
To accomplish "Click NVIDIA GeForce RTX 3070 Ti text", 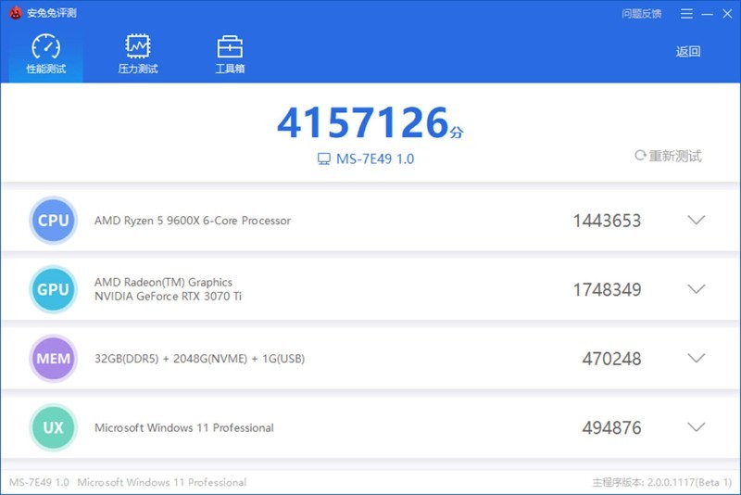I will 168,297.
